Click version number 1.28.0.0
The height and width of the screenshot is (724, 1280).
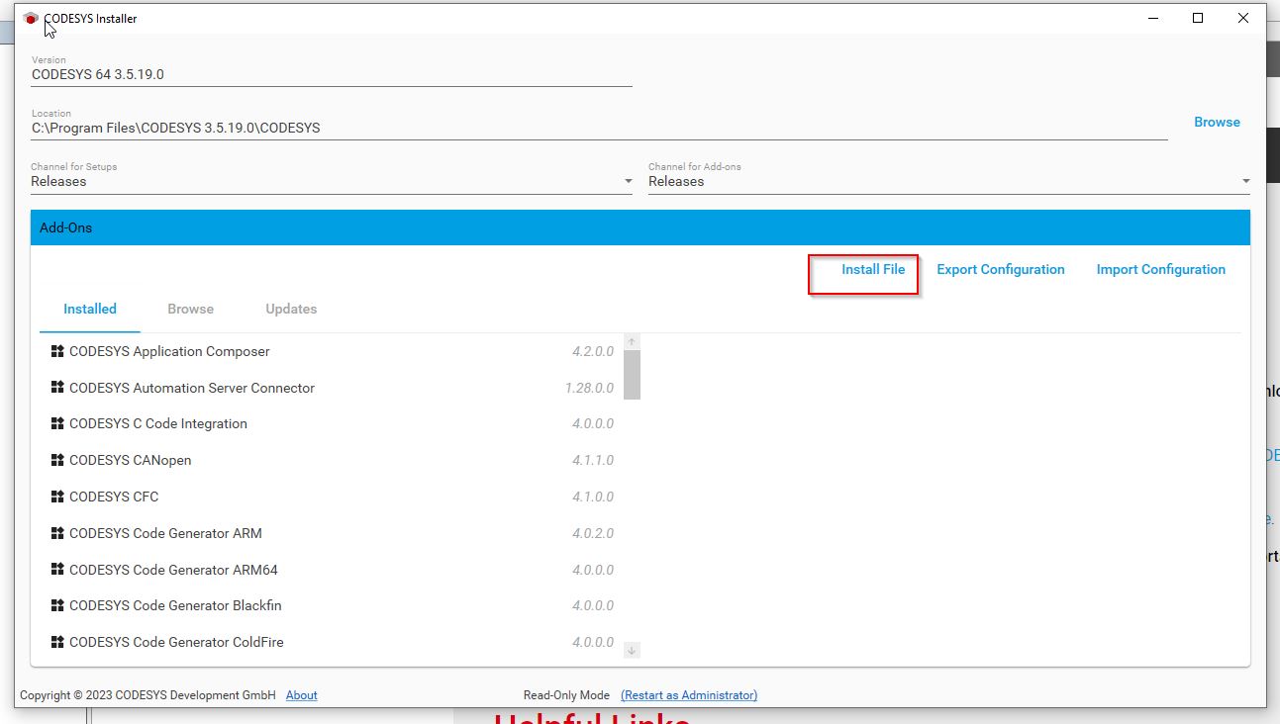point(590,388)
